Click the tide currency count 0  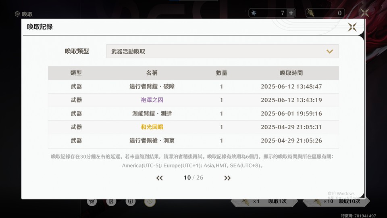coord(339,13)
